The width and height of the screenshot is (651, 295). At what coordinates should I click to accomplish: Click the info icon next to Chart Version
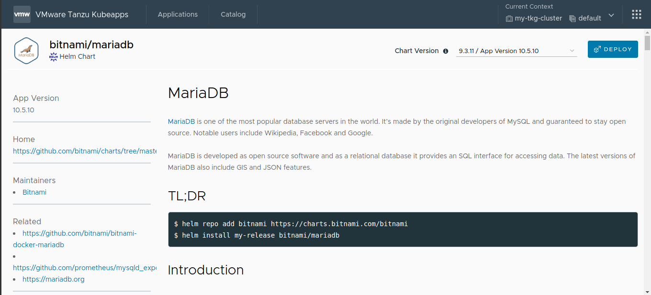pyautogui.click(x=446, y=51)
